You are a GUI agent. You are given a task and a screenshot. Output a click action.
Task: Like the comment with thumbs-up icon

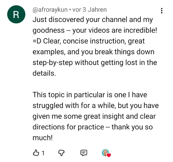click(x=36, y=153)
